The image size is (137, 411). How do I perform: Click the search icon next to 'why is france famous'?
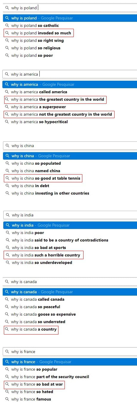coord(7,399)
